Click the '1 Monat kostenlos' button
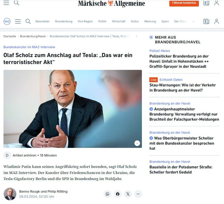Image resolution: width=224 pixels, height=204 pixels. (x=184, y=3)
